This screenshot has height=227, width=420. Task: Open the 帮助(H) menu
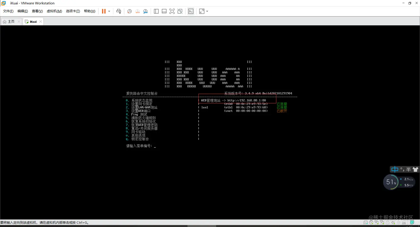(89, 11)
